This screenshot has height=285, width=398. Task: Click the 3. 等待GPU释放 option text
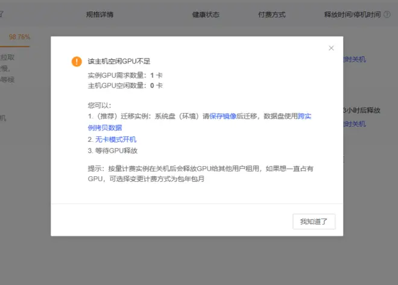(113, 150)
